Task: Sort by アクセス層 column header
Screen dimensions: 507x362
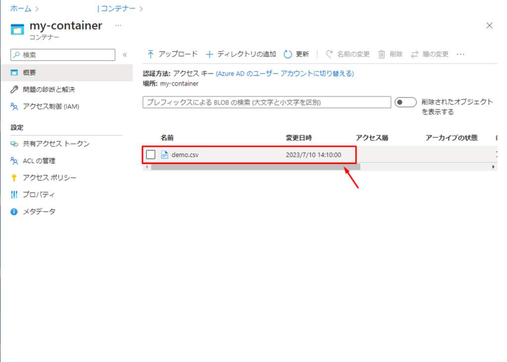Action: [372, 138]
